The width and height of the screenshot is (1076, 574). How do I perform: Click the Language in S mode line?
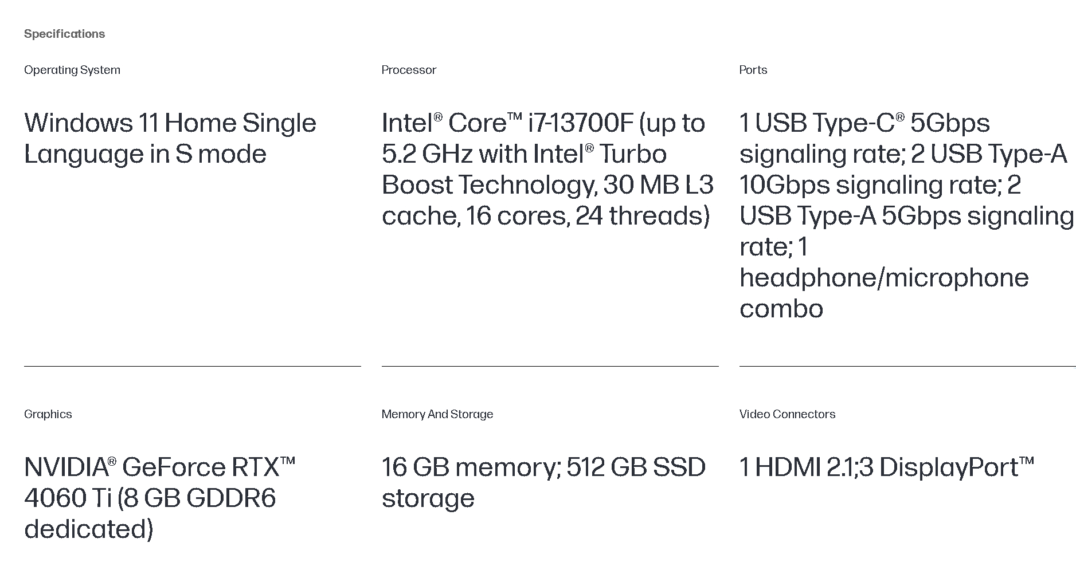click(146, 154)
